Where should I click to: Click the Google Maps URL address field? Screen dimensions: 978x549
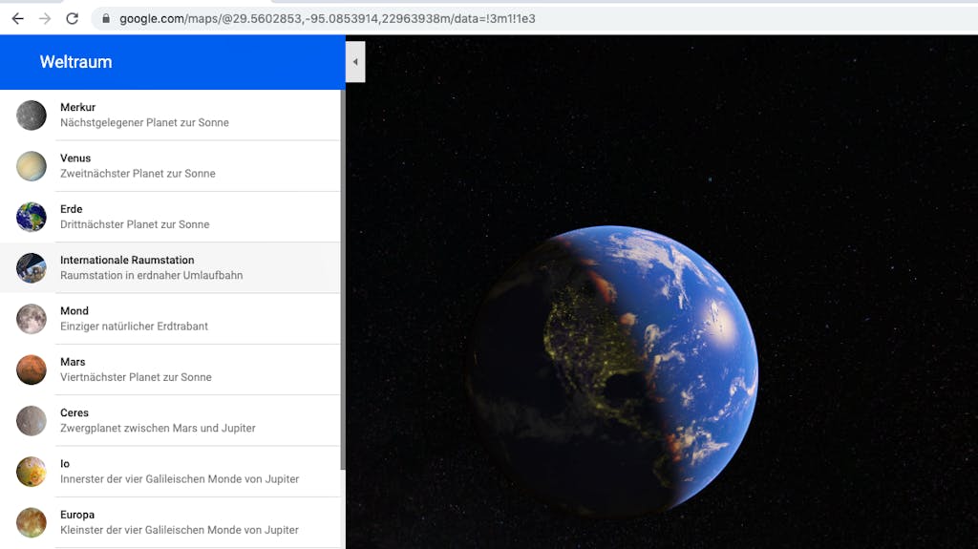327,19
